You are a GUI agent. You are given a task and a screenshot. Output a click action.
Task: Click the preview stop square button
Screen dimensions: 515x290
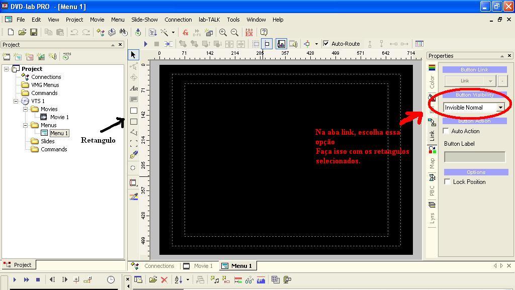point(38,280)
